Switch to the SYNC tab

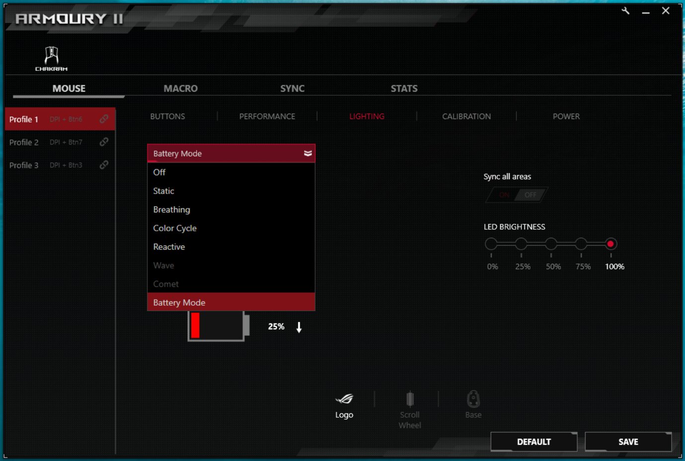[293, 88]
